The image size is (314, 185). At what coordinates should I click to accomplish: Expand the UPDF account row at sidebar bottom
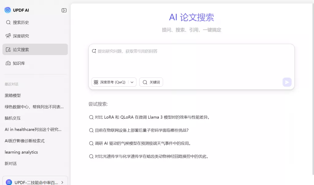[x=35, y=181]
